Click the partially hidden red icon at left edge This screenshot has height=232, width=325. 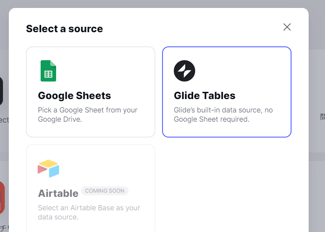tap(2, 198)
